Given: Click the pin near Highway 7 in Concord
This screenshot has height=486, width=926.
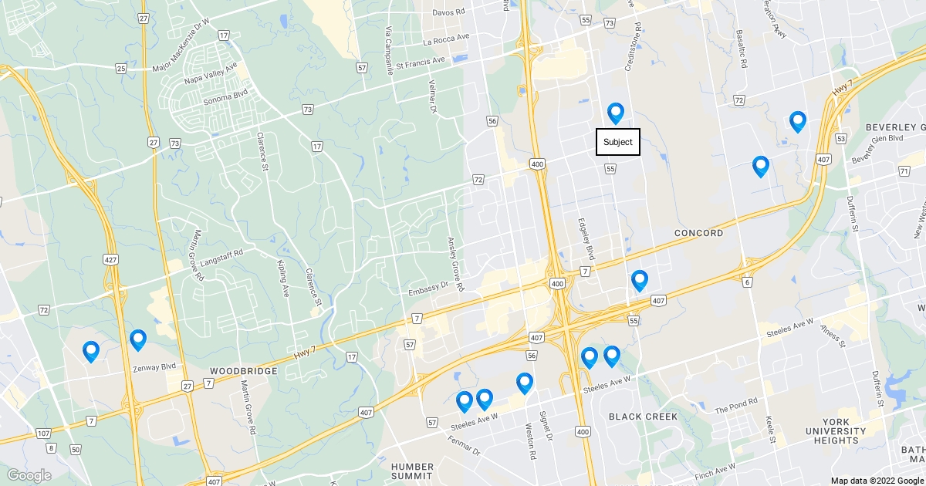Looking at the screenshot, I should pos(639,281).
